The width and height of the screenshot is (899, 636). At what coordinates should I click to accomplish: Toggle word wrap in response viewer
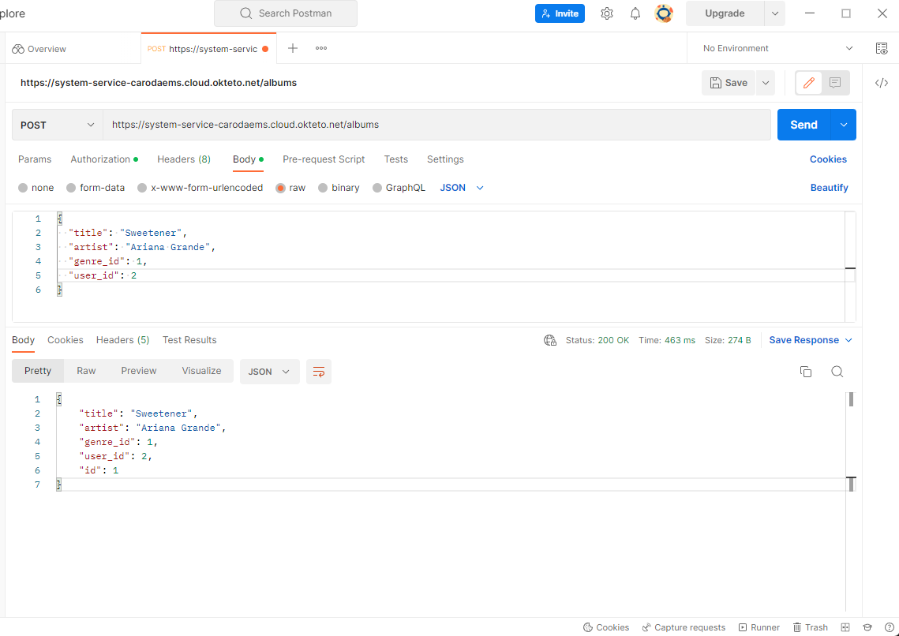coord(319,371)
